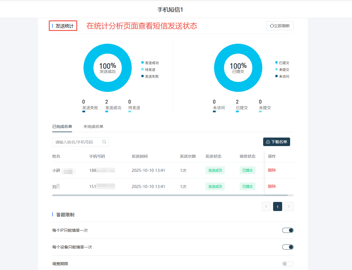This screenshot has width=352, height=270.
Task: Click the magnifier search icon
Action: tap(104, 142)
